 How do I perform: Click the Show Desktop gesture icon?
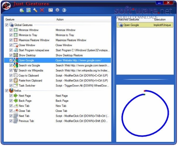pyautogui.click(x=16, y=55)
